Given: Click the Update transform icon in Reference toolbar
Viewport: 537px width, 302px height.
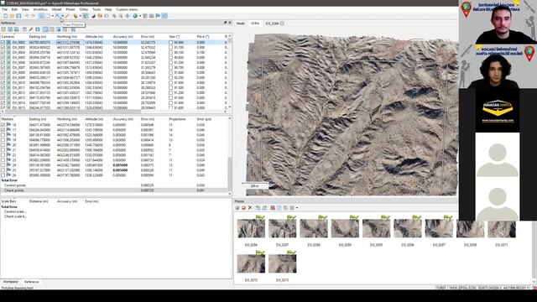Looking at the screenshot, I should pos(38,29).
